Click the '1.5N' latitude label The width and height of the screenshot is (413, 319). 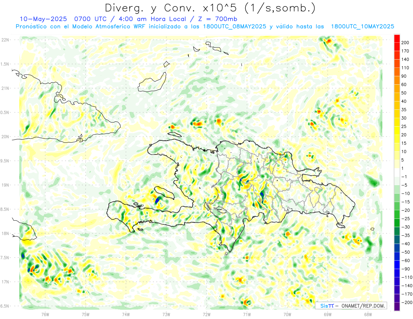[5, 64]
